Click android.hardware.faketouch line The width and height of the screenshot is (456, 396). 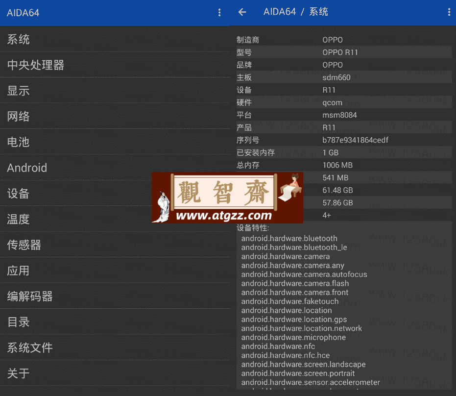click(x=289, y=301)
